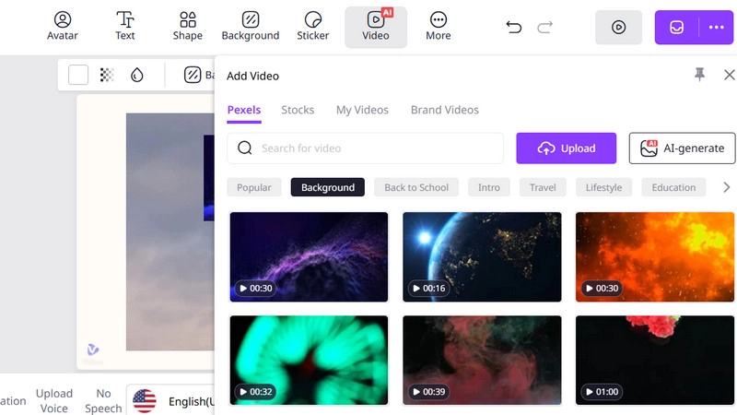Screen dimensions: 737x415
Task: Click the Upload Voice option
Action: click(x=54, y=400)
